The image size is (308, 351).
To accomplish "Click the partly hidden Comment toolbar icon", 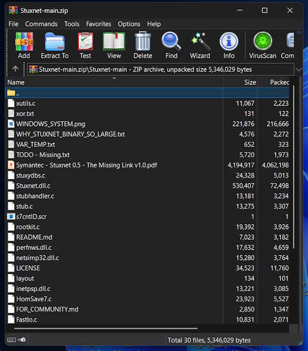I will 290,40.
